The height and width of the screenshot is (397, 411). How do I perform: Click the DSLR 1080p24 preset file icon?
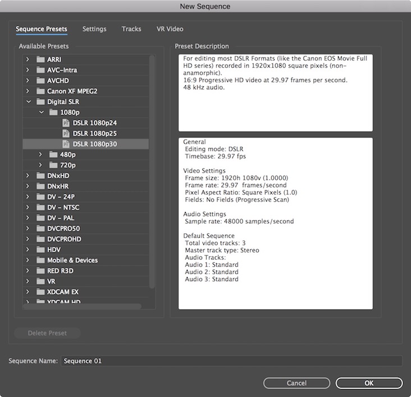pyautogui.click(x=66, y=123)
